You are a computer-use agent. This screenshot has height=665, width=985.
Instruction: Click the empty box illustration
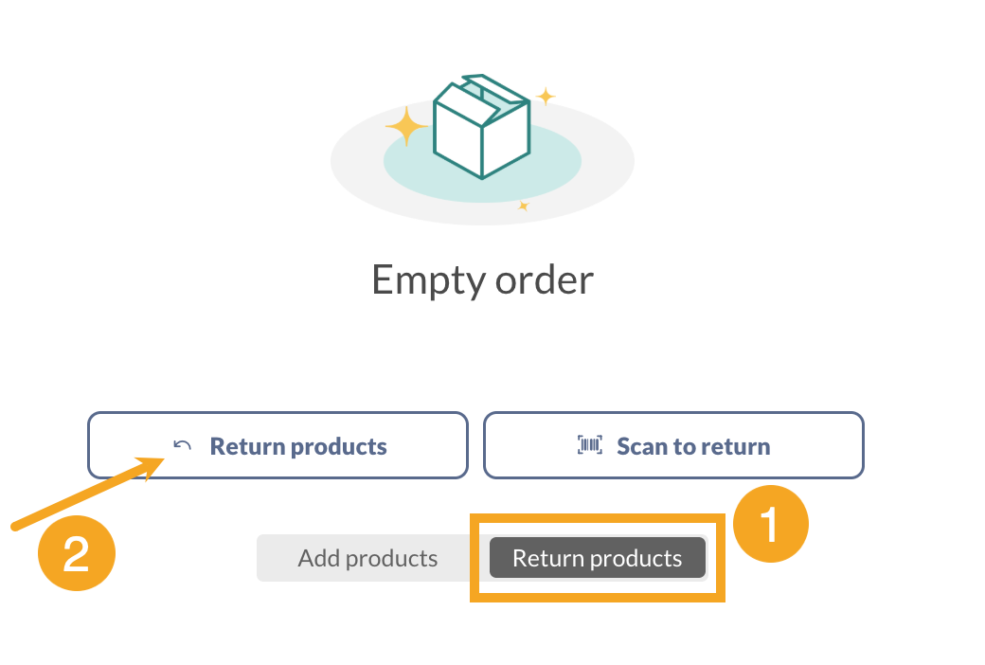[481, 128]
